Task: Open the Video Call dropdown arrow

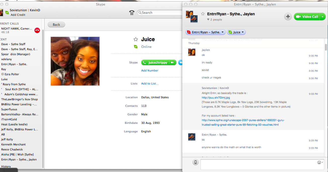Action: tap(322, 17)
